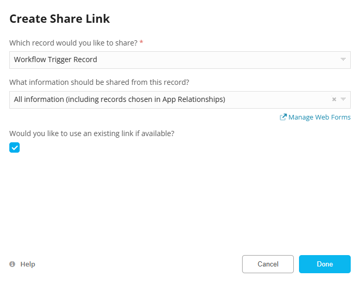Click the arrow icon in the information selector
The height and width of the screenshot is (282, 359).
pos(343,99)
